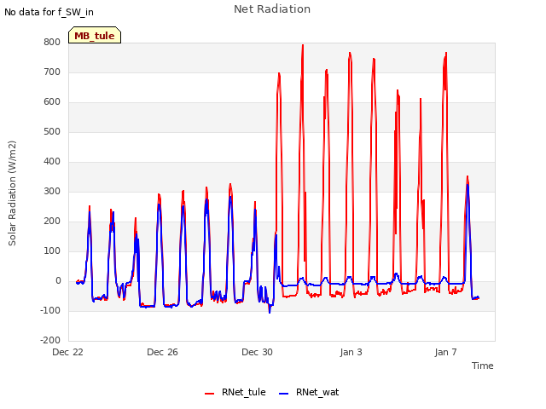Click the -200 y-axis tick label
This screenshot has height=409, width=546.
click(x=50, y=341)
